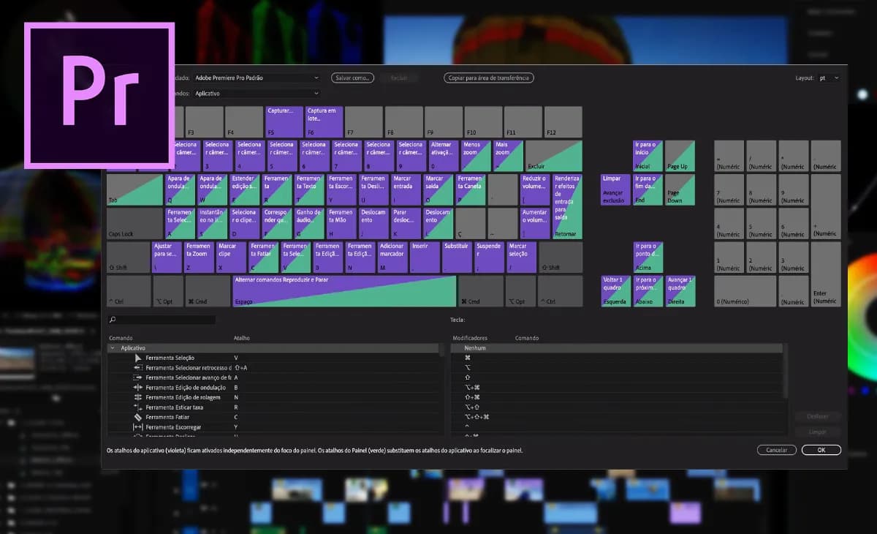
Task: Select the Page Up key
Action: 680,156
